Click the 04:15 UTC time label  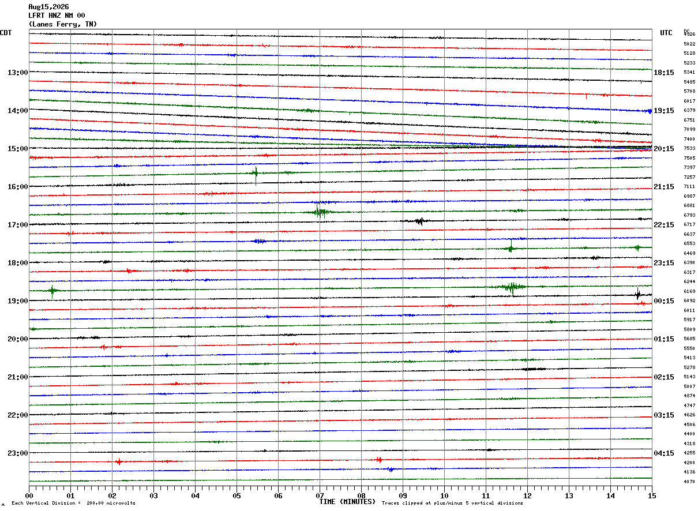664,453
